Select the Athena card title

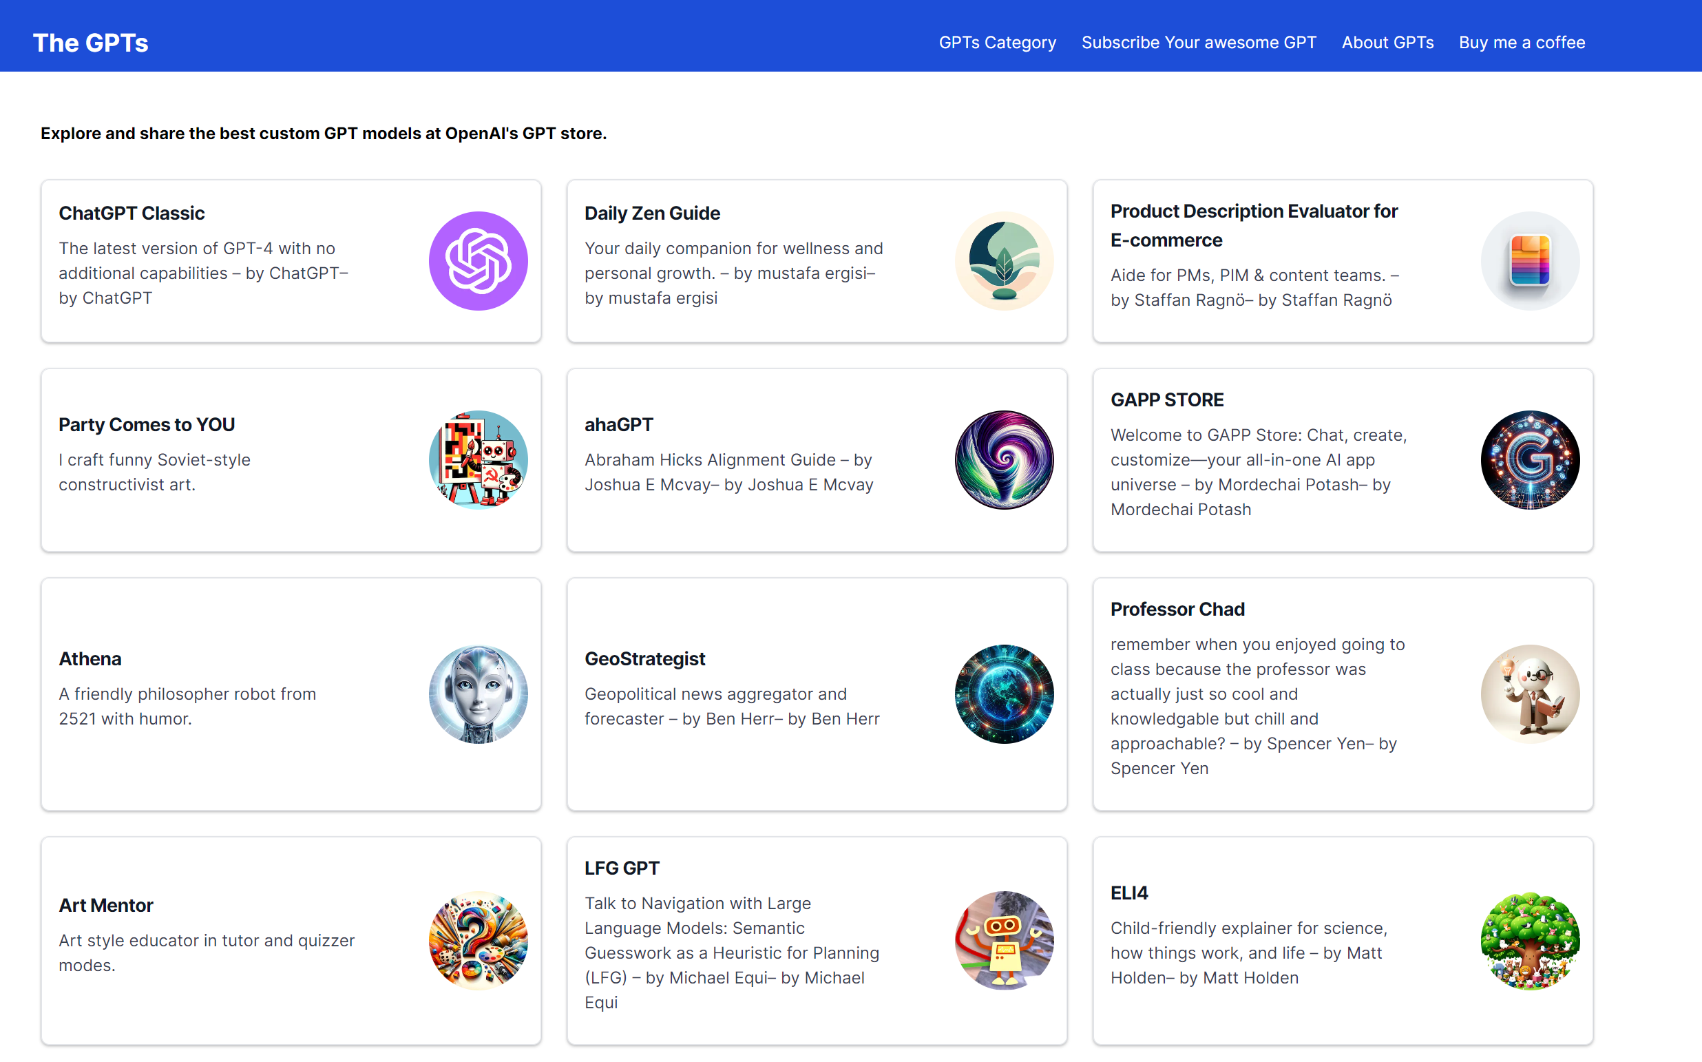tap(90, 659)
